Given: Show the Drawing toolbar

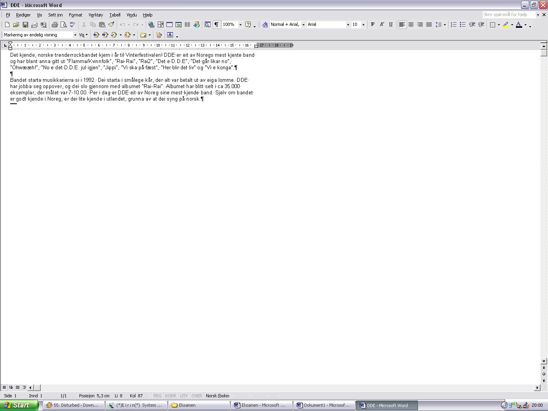Looking at the screenshot, I should 196,25.
